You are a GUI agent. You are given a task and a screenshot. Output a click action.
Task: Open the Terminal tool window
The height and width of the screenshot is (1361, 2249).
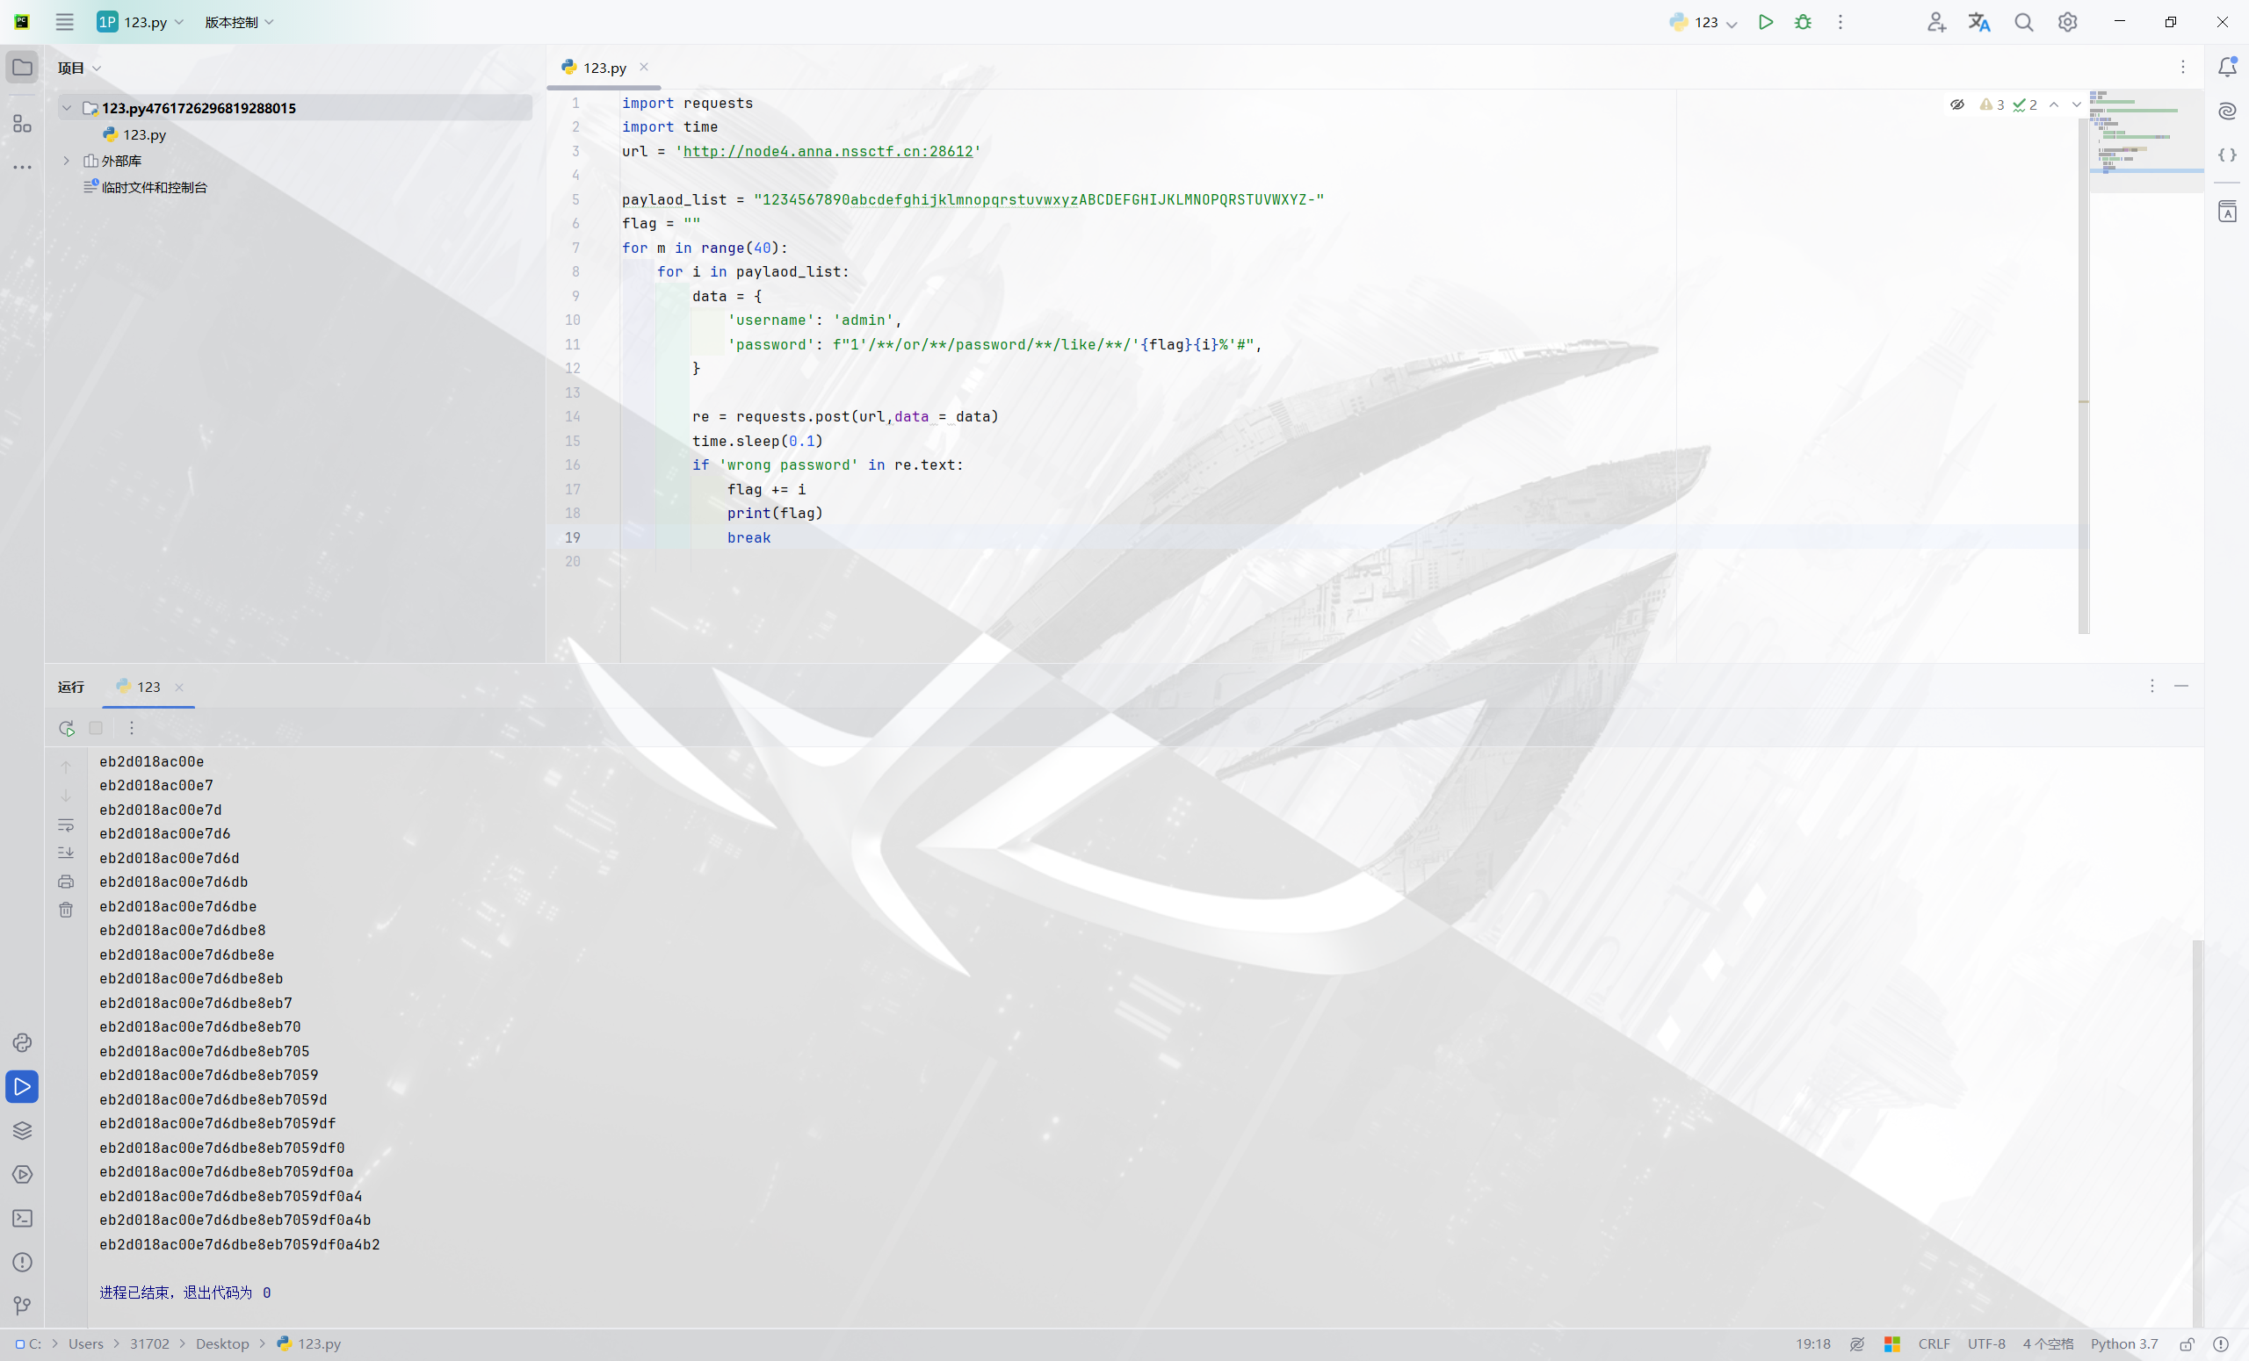point(22,1218)
